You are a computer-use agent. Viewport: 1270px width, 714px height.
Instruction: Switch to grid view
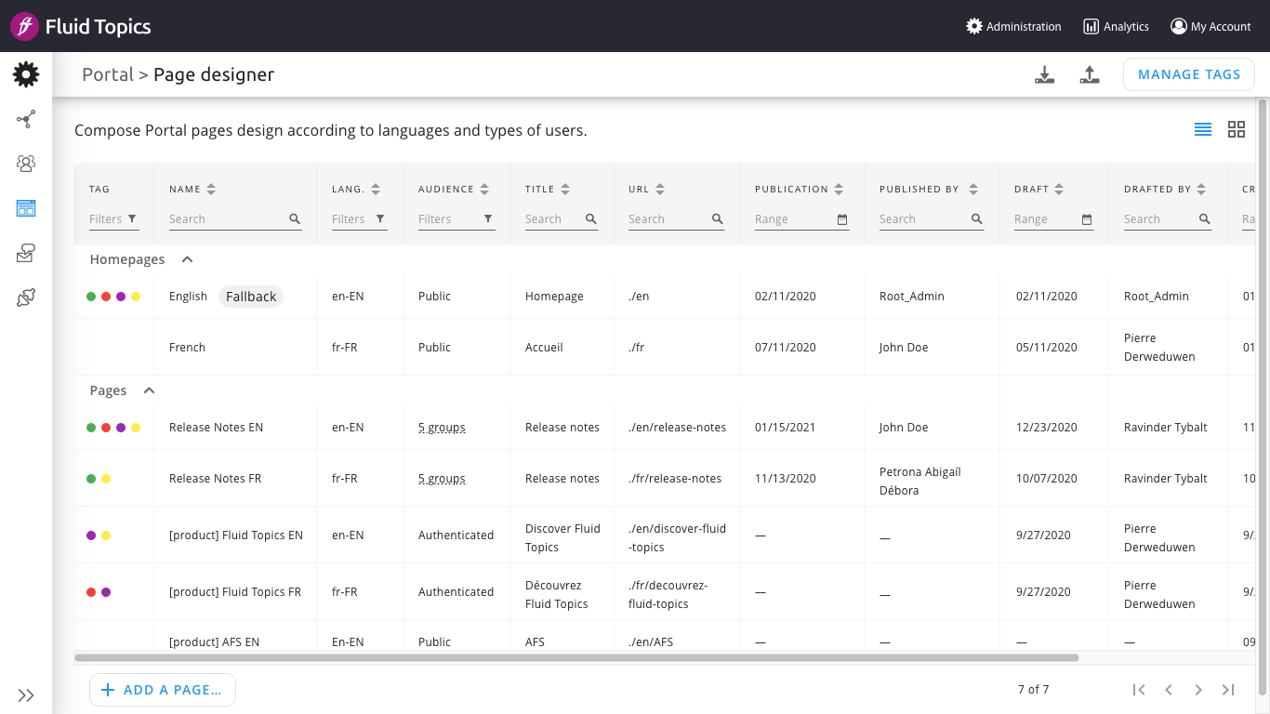(x=1237, y=129)
